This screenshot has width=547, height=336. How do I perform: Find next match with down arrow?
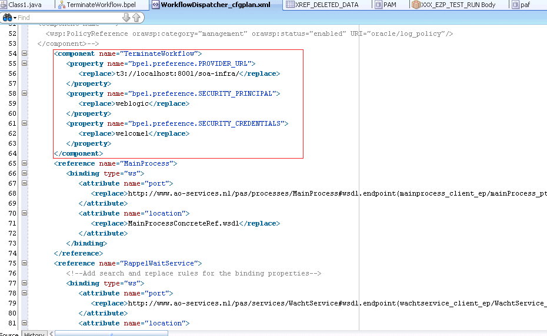pos(126,18)
